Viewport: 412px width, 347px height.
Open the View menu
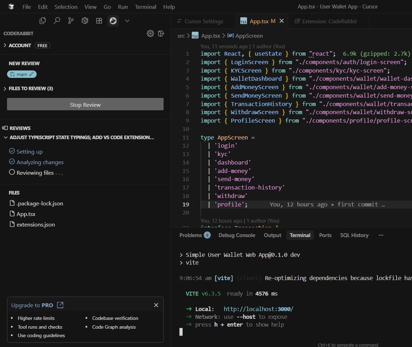pyautogui.click(x=90, y=7)
